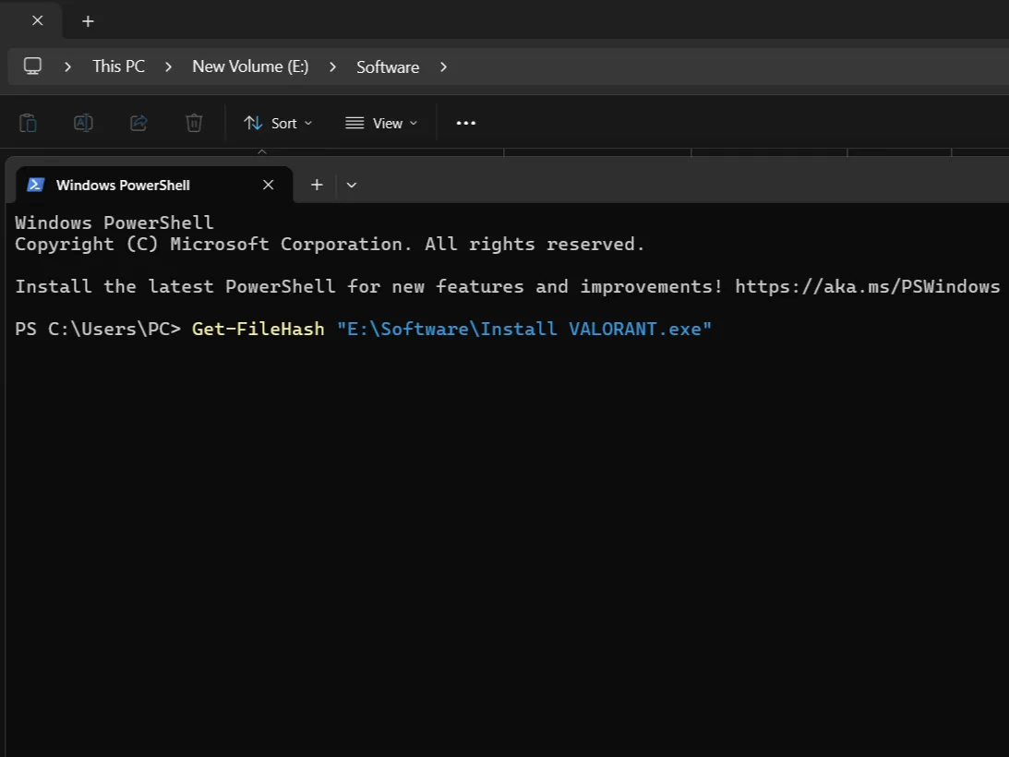The height and width of the screenshot is (757, 1009).
Task: Click the See more ellipsis icon
Action: [x=465, y=122]
